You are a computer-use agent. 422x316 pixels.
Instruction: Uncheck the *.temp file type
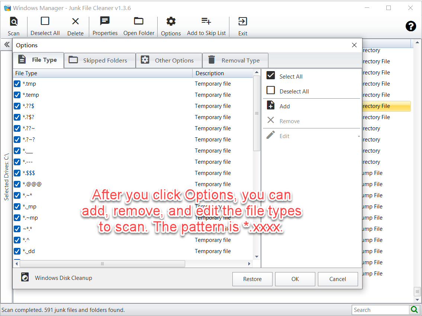tap(17, 95)
